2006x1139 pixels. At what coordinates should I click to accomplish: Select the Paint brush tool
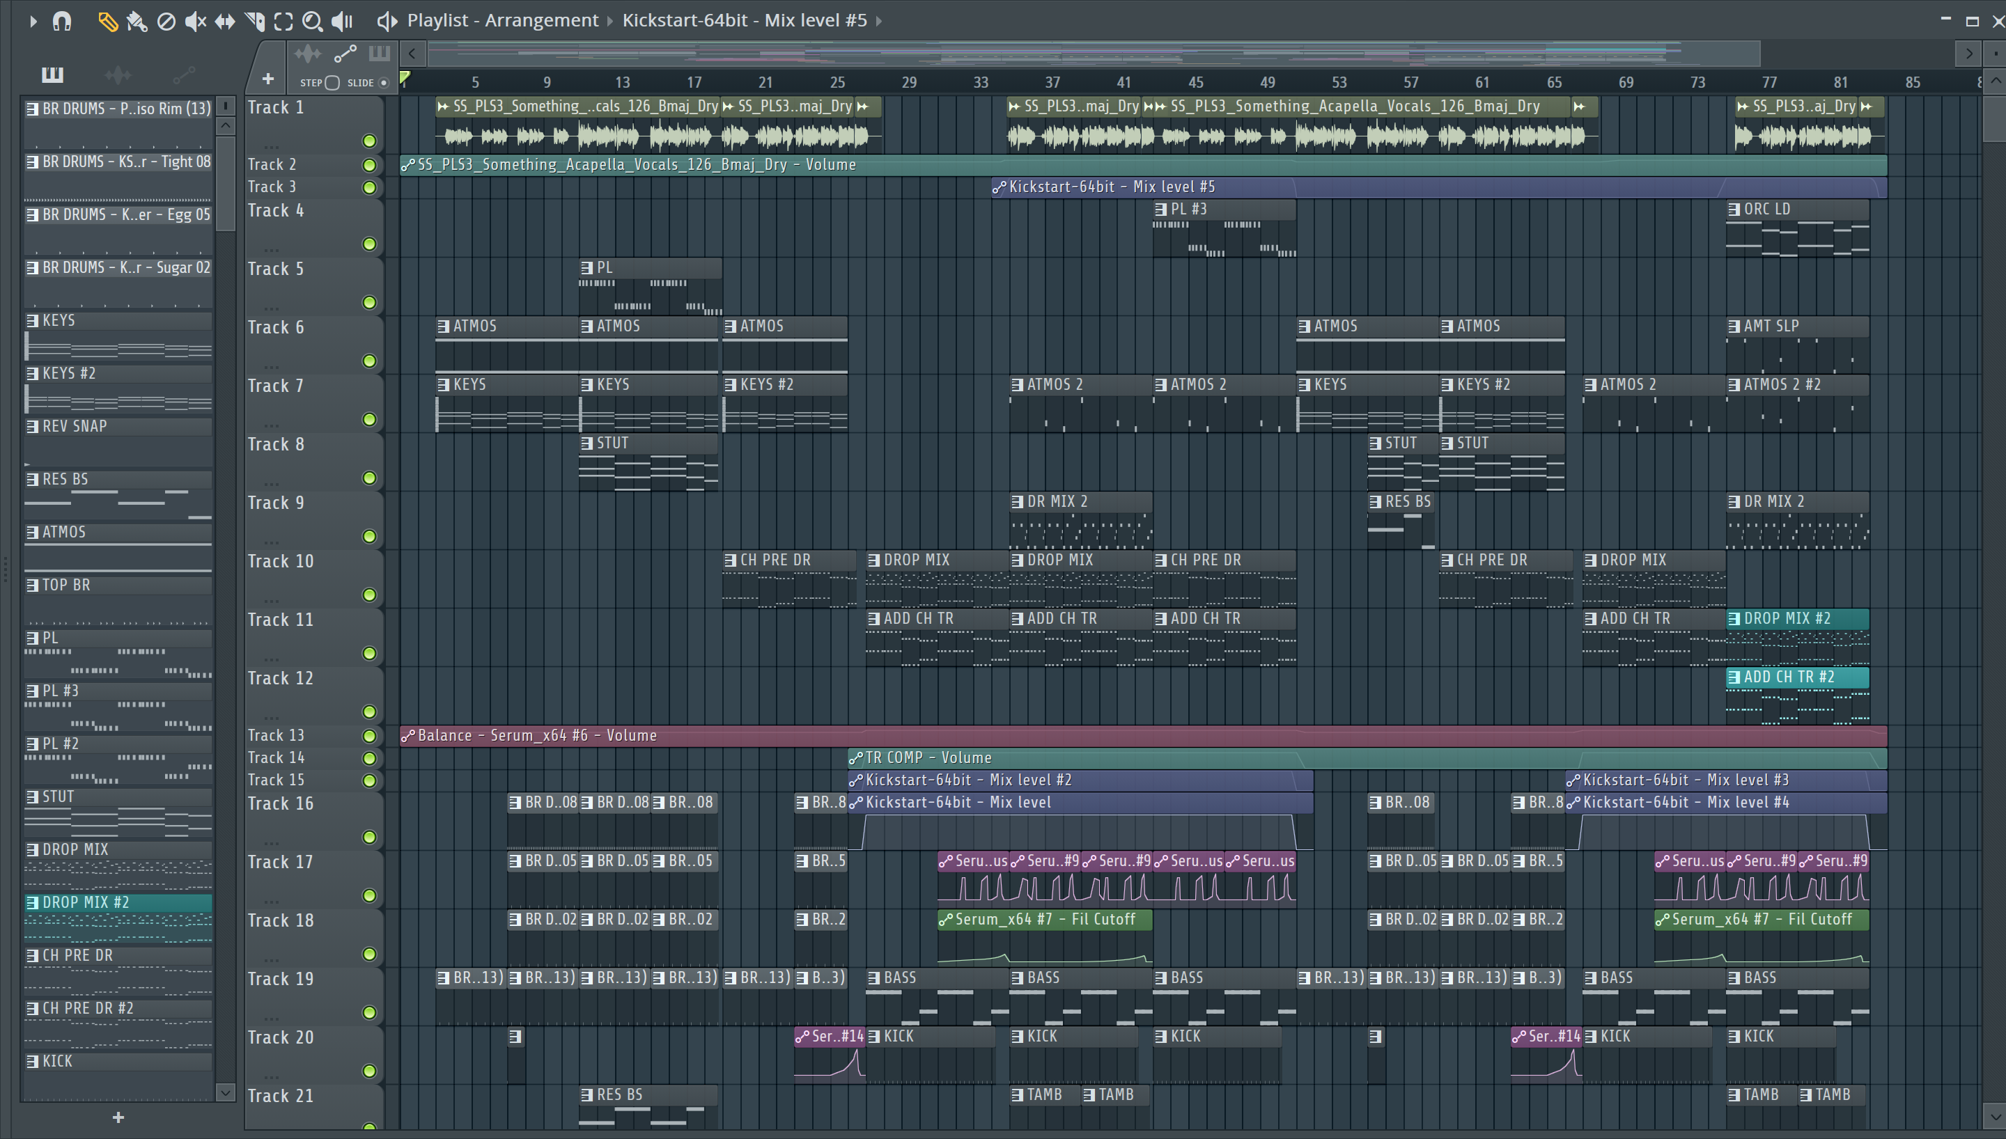137,21
